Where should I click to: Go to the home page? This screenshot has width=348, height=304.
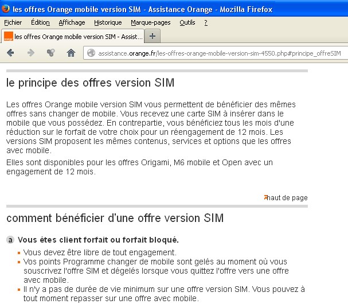pos(71,53)
